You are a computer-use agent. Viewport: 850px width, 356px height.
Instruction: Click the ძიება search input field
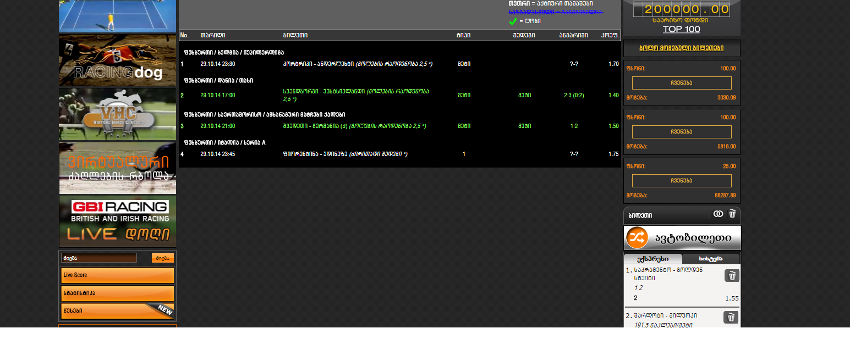click(99, 258)
